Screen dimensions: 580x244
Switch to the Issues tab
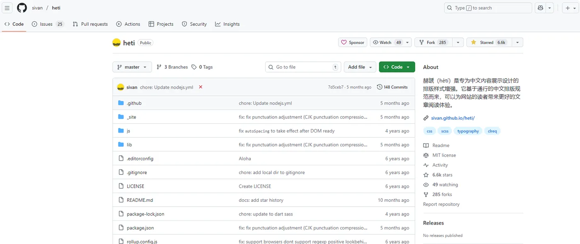[x=48, y=24]
